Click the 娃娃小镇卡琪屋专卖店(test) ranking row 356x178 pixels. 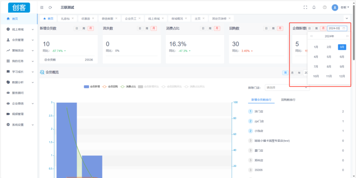(x=296, y=141)
